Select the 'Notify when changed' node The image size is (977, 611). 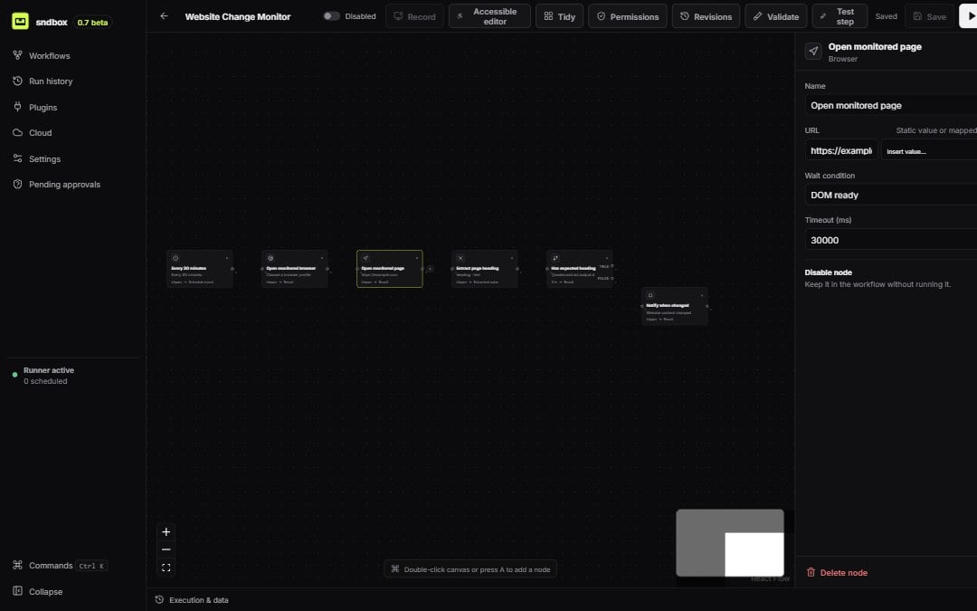tap(675, 306)
